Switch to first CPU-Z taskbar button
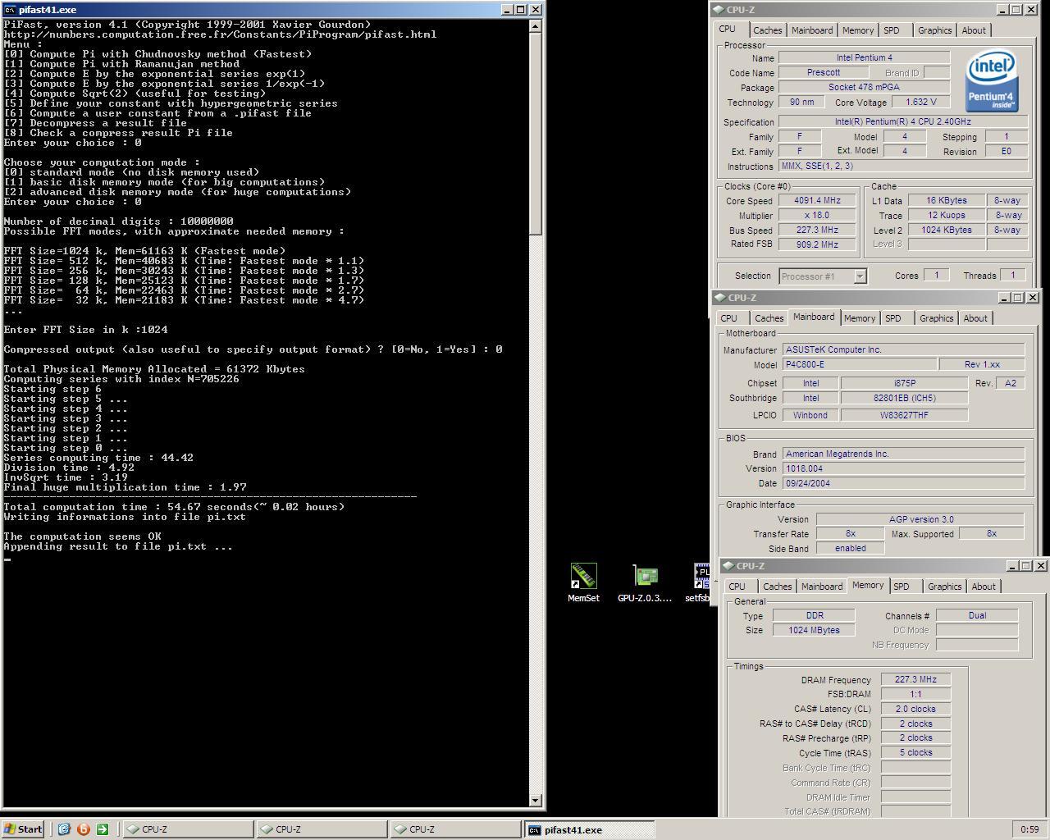Image resolution: width=1050 pixels, height=840 pixels. [x=188, y=829]
